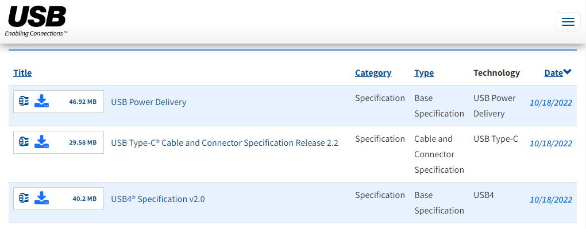Click the 40.2 MB download box
This screenshot has height=229, width=586.
tap(59, 199)
